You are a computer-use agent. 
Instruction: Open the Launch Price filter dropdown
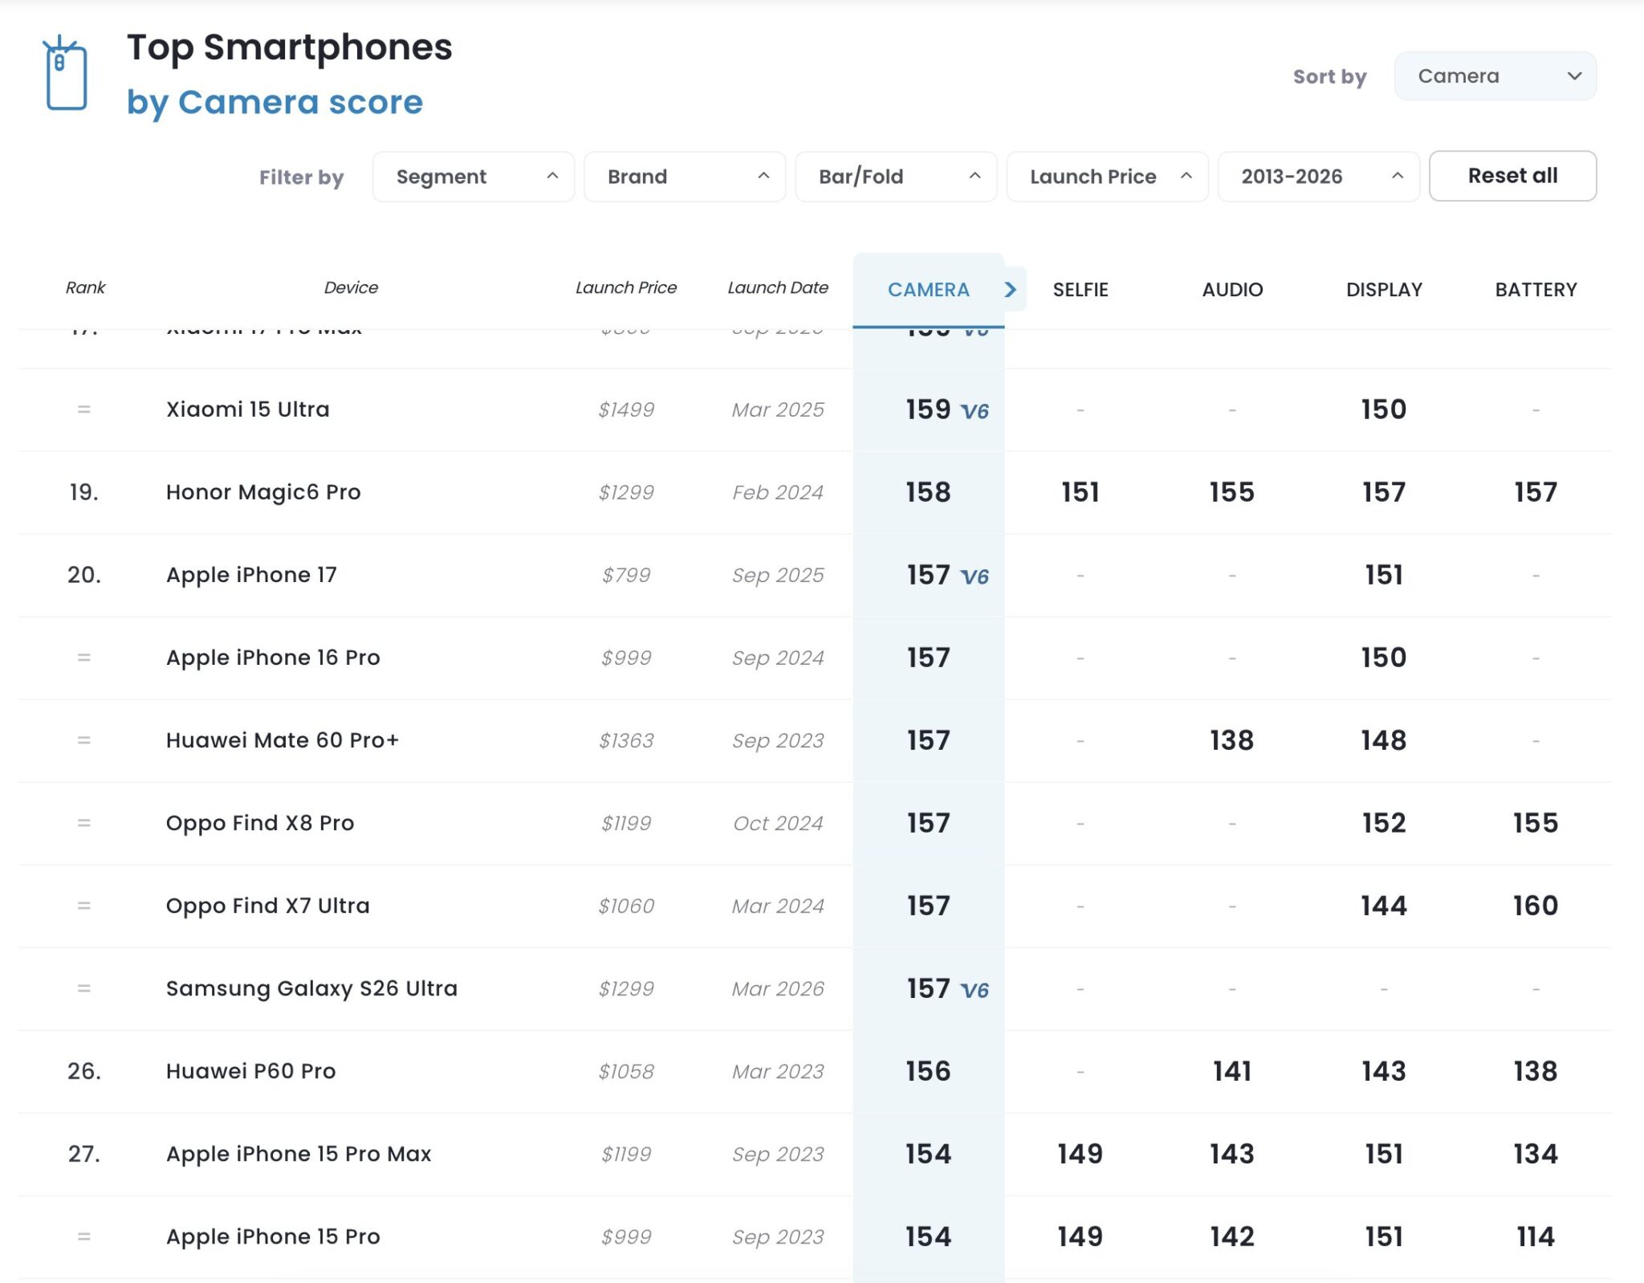[1107, 177]
